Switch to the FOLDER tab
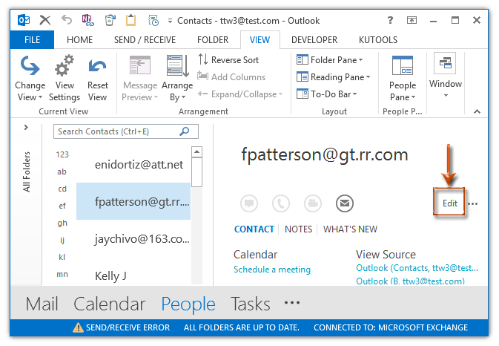Viewport: 499px width, 346px height. [213, 40]
